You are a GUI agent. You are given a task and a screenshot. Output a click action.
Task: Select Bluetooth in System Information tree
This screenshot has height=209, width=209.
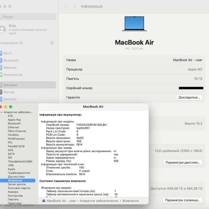14,124
